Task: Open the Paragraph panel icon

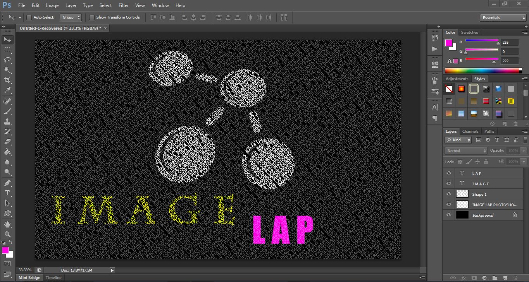Action: (x=434, y=118)
